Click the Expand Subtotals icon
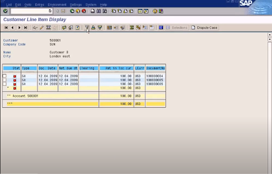Screen dimensions: 272x174 [x=145, y=28]
